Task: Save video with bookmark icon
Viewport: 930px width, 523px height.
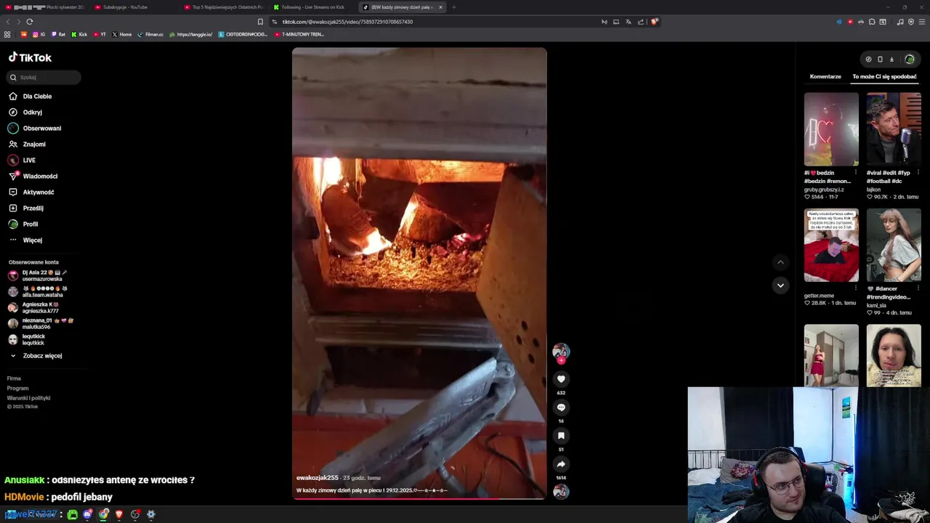Action: [x=561, y=435]
